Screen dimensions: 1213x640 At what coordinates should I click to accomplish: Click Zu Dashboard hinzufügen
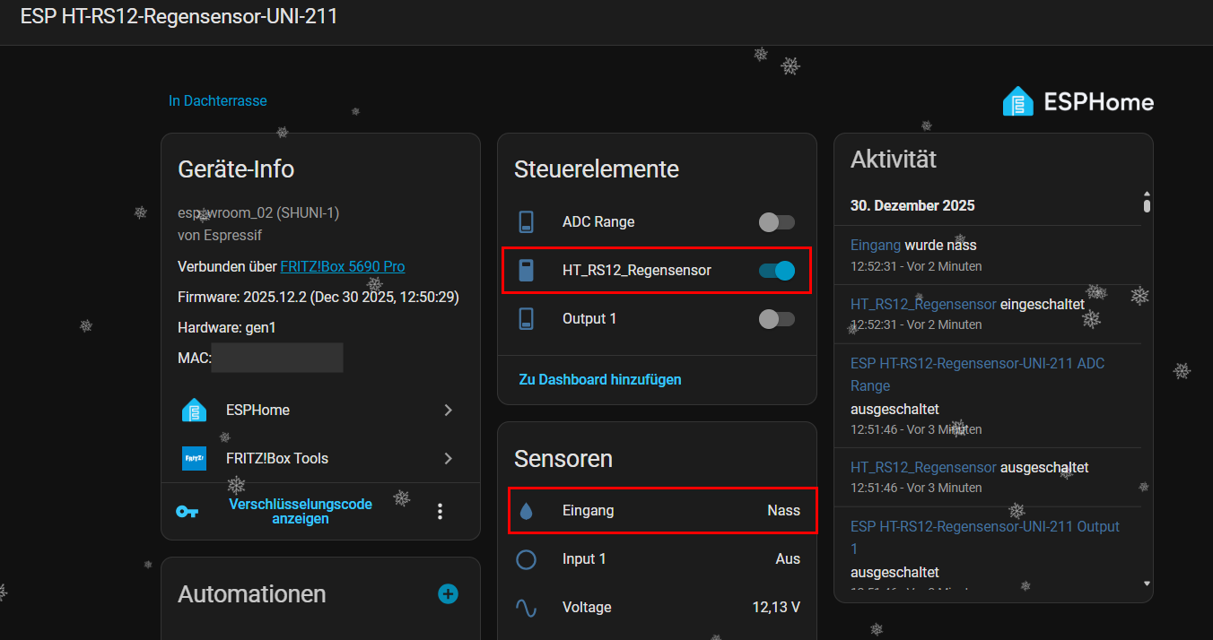point(600,380)
